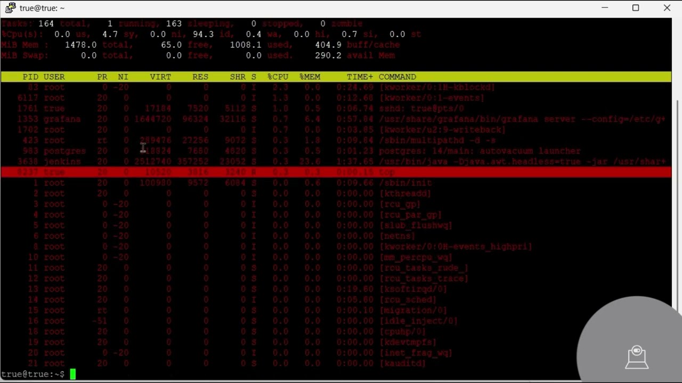Click the sshd: true@pts/0 command
The width and height of the screenshot is (682, 383).
coord(421,109)
